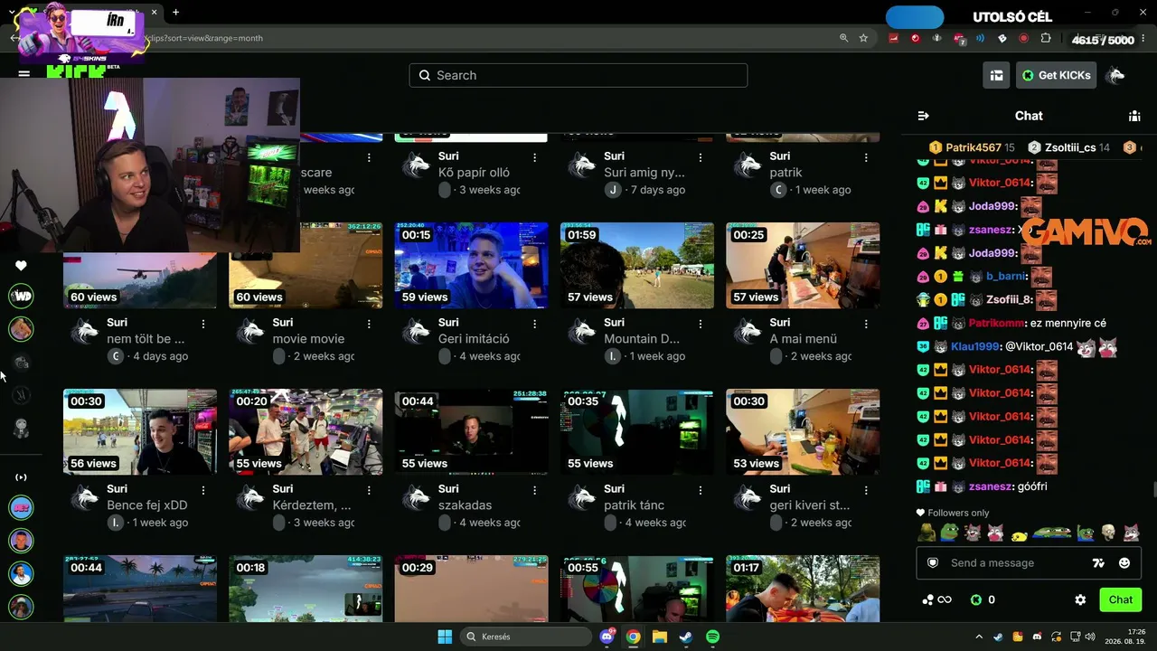Click the Kick search field
The width and height of the screenshot is (1157, 651).
point(578,75)
